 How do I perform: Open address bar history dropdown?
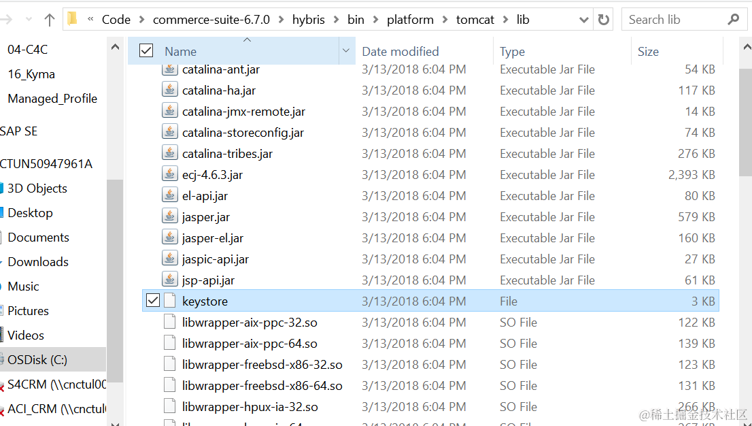click(x=583, y=20)
